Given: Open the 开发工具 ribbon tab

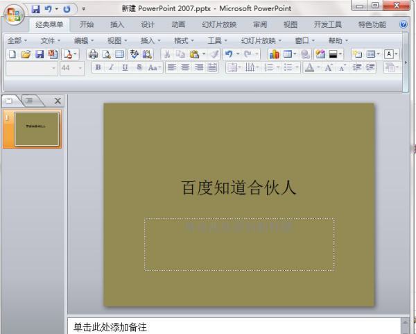Looking at the screenshot, I should pos(328,25).
